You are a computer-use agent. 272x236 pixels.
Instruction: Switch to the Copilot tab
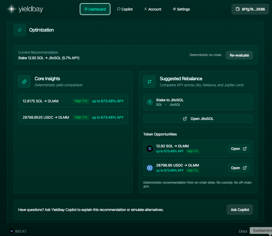125,9
